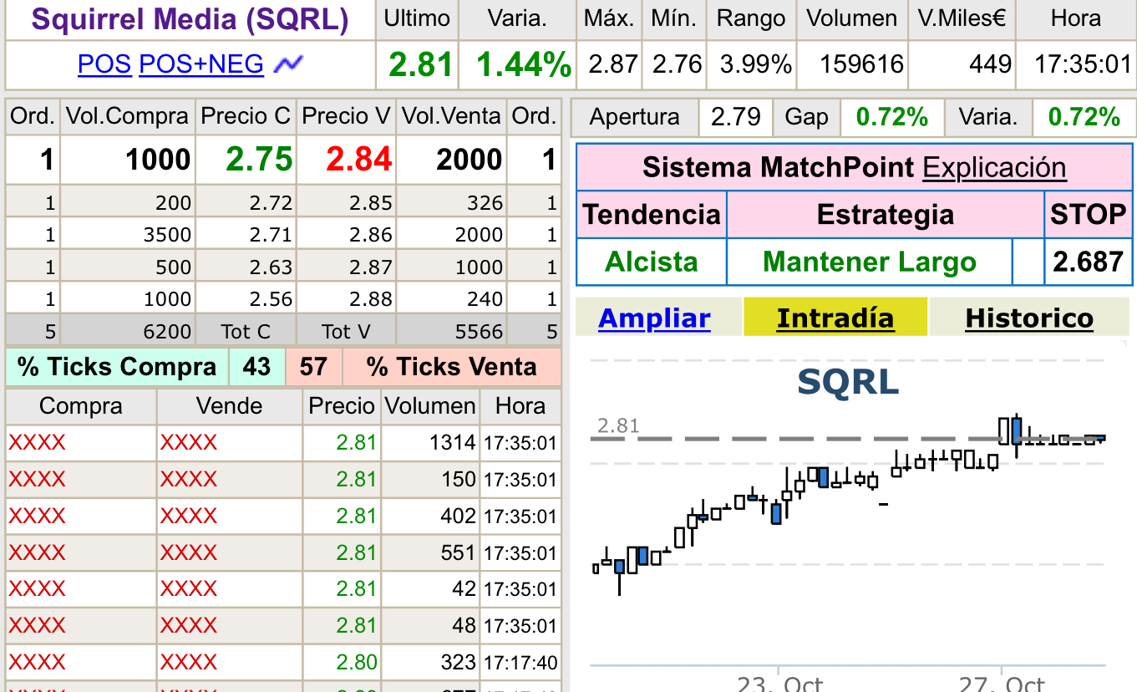
Task: Switch to the Historico chart tab
Action: tap(1029, 318)
